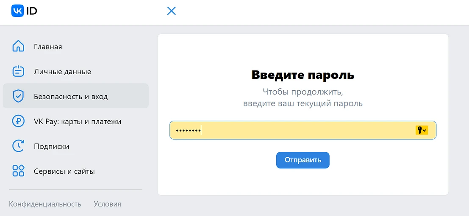Viewport: 469px width, 216px height.
Task: Click the security shield icon
Action: pos(18,96)
